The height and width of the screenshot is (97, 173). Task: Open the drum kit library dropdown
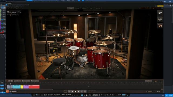pos(145,8)
